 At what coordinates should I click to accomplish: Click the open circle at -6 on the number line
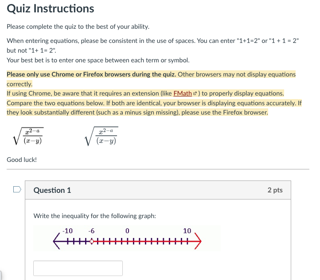point(92,242)
